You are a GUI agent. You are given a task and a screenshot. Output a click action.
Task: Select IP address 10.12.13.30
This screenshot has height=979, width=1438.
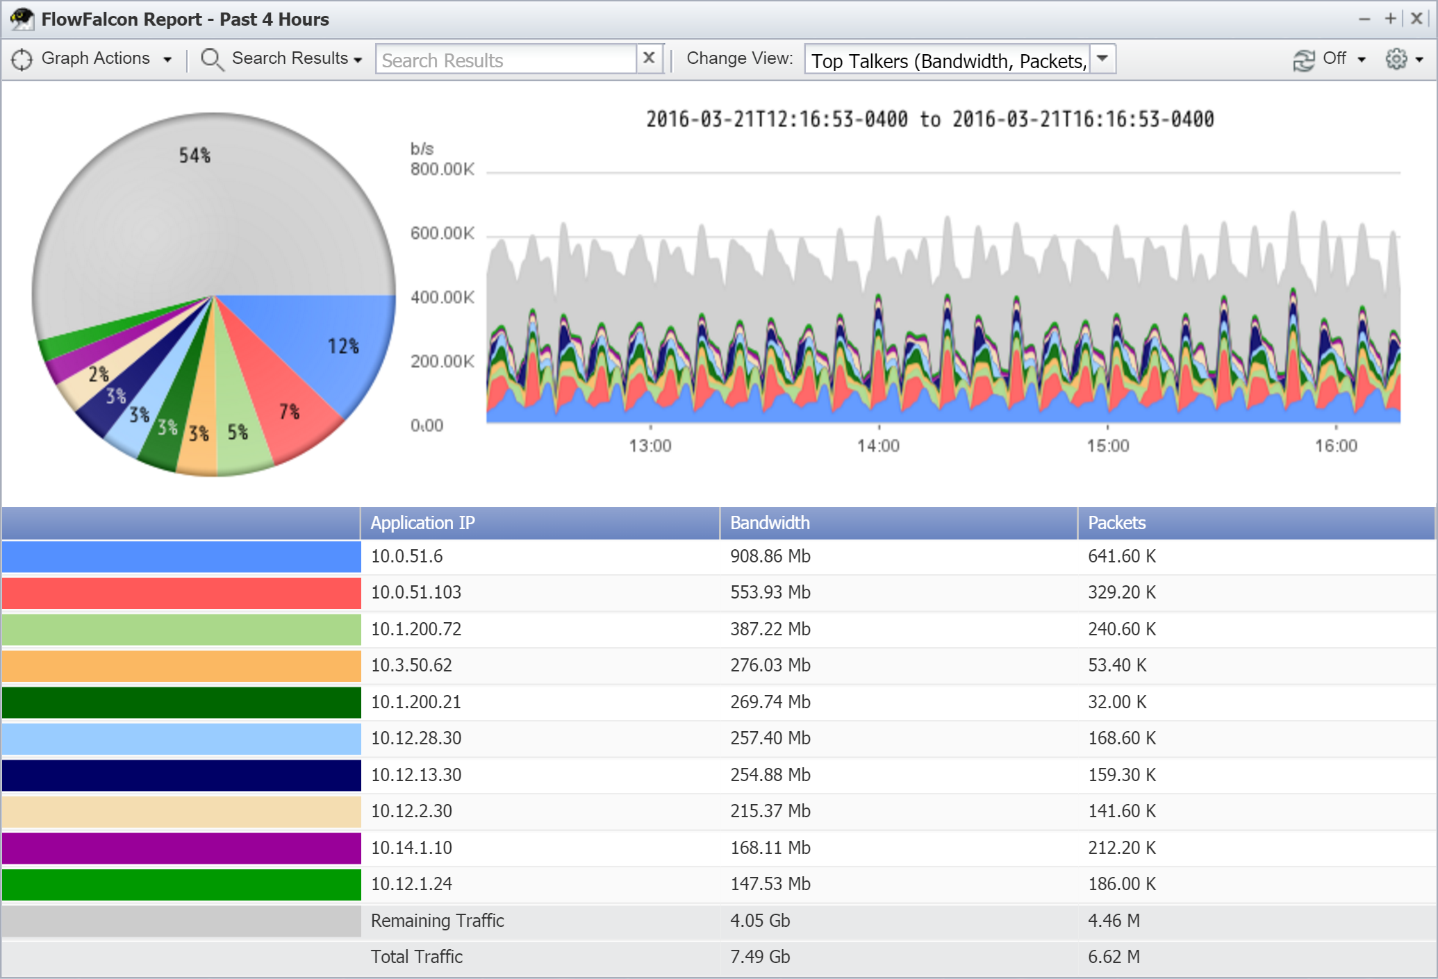pos(415,775)
